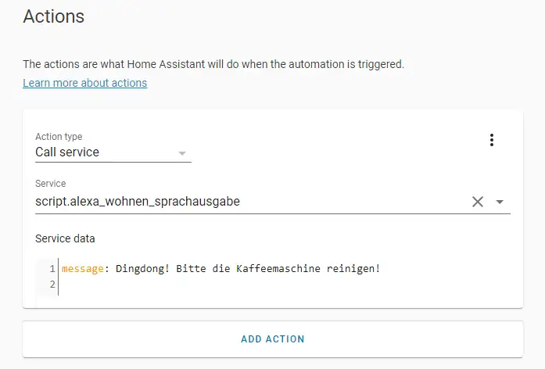Click the word "Kaffeemaschine" in the message
This screenshot has height=369, width=545.
tap(278, 269)
